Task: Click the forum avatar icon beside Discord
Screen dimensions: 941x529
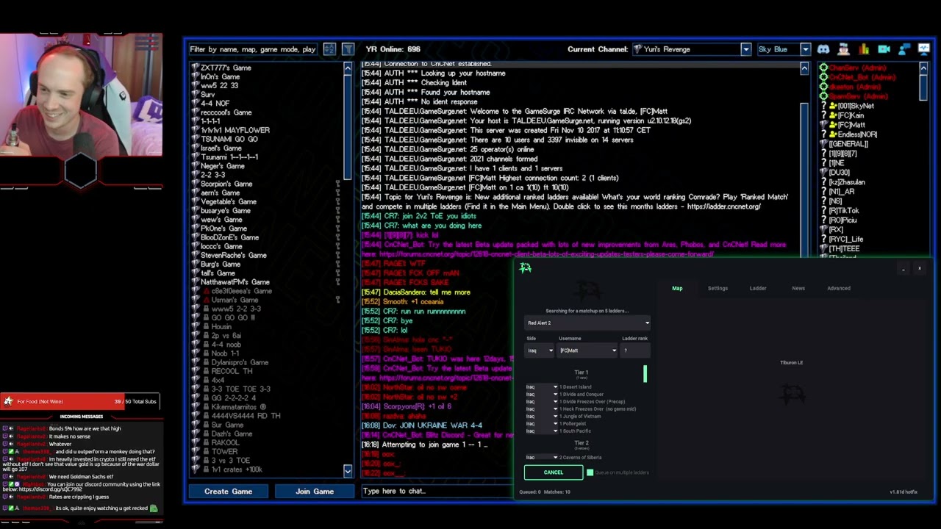Action: coord(843,49)
